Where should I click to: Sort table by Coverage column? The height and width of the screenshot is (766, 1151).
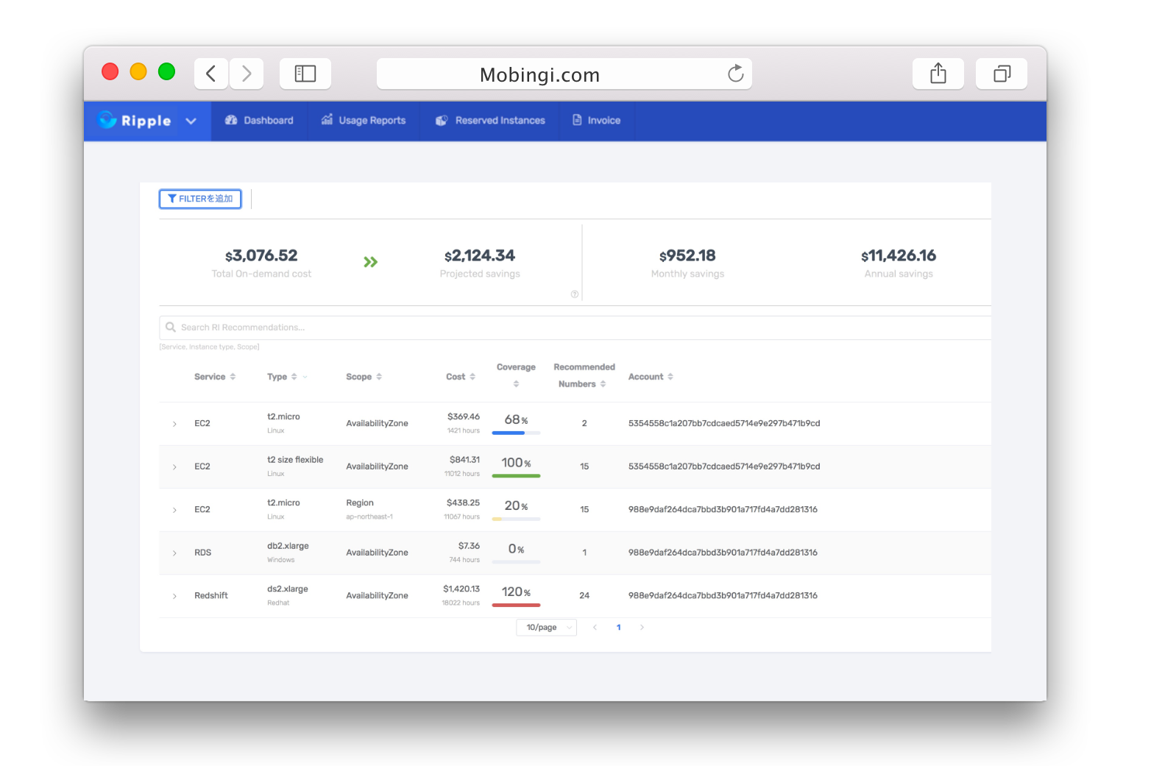point(516,384)
